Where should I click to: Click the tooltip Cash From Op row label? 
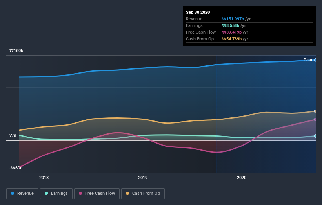pos(200,39)
